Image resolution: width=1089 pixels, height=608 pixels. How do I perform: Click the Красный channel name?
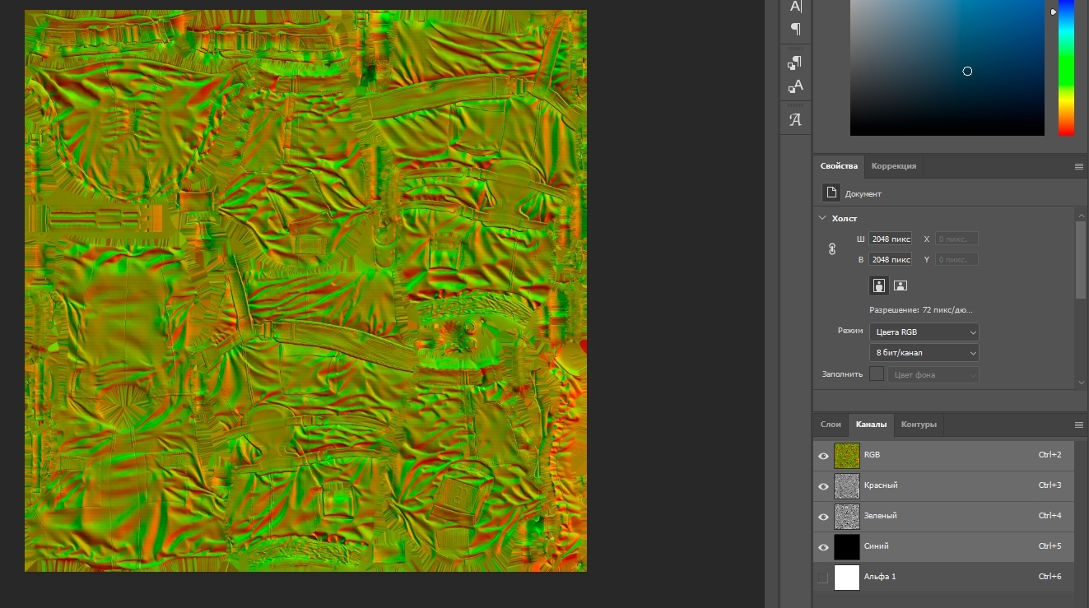click(x=881, y=485)
